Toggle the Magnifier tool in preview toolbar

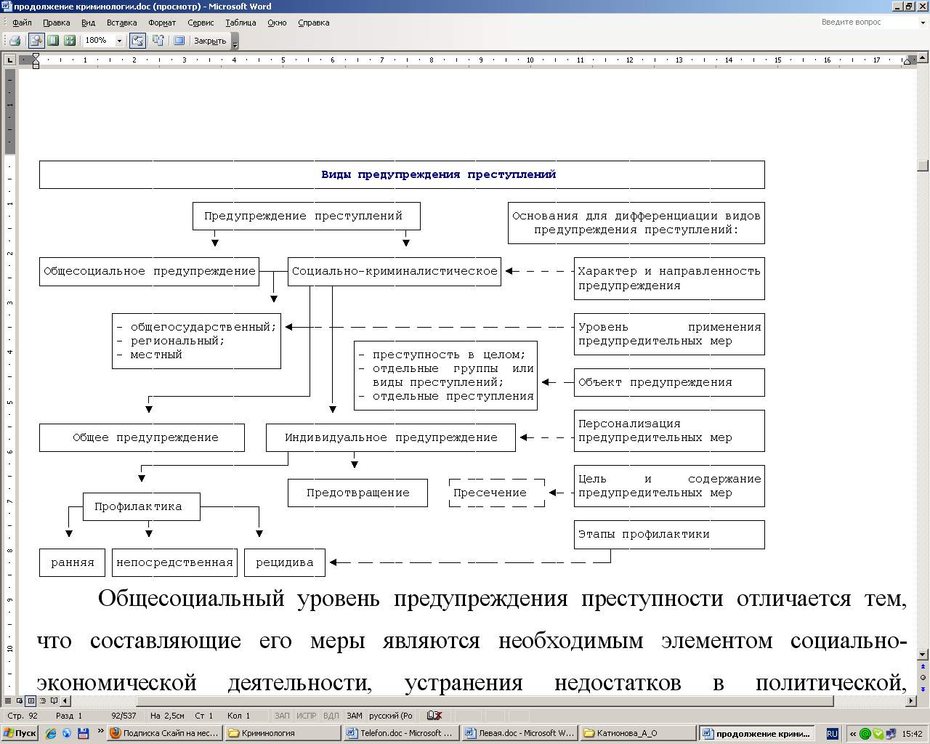coord(36,41)
